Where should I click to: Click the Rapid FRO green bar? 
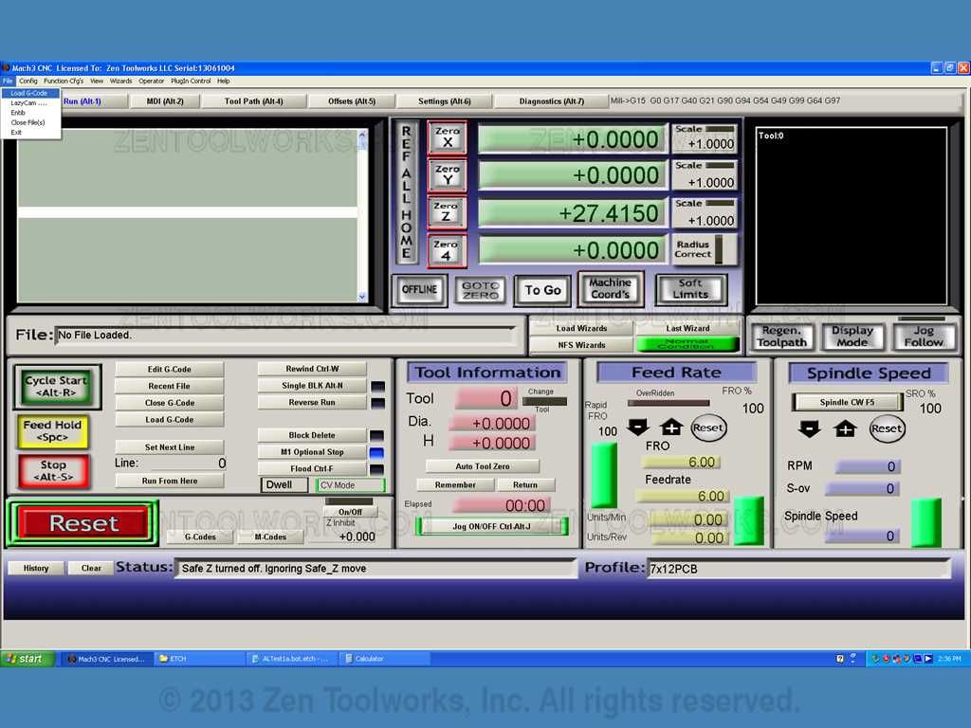pos(604,476)
